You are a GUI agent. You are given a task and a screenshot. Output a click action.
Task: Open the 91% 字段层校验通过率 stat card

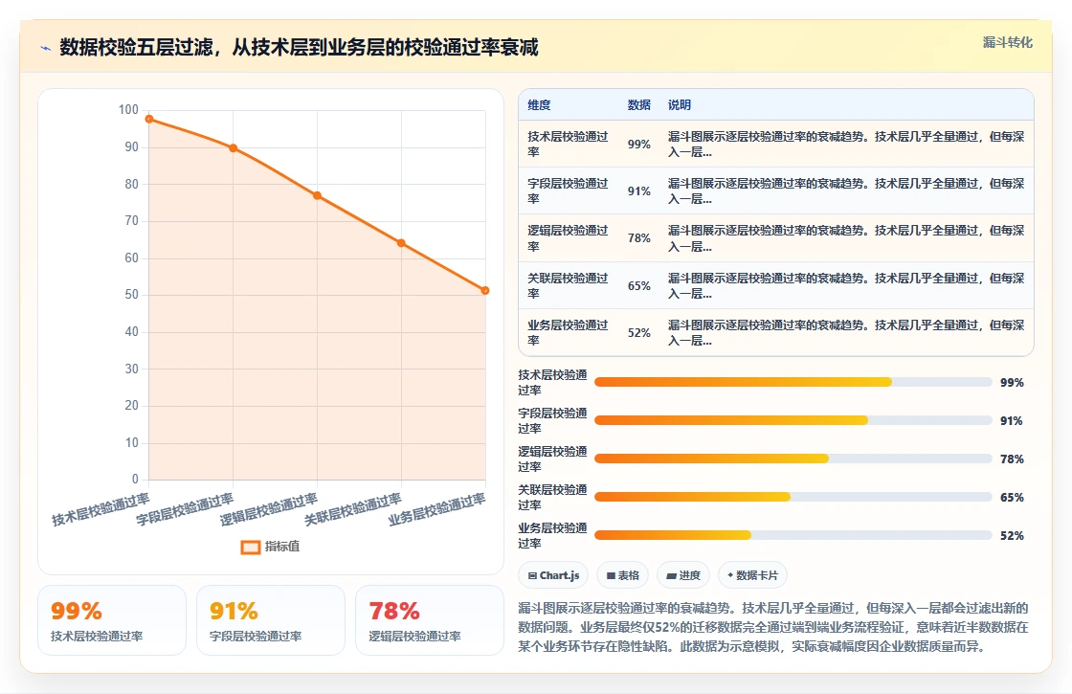pyautogui.click(x=271, y=620)
